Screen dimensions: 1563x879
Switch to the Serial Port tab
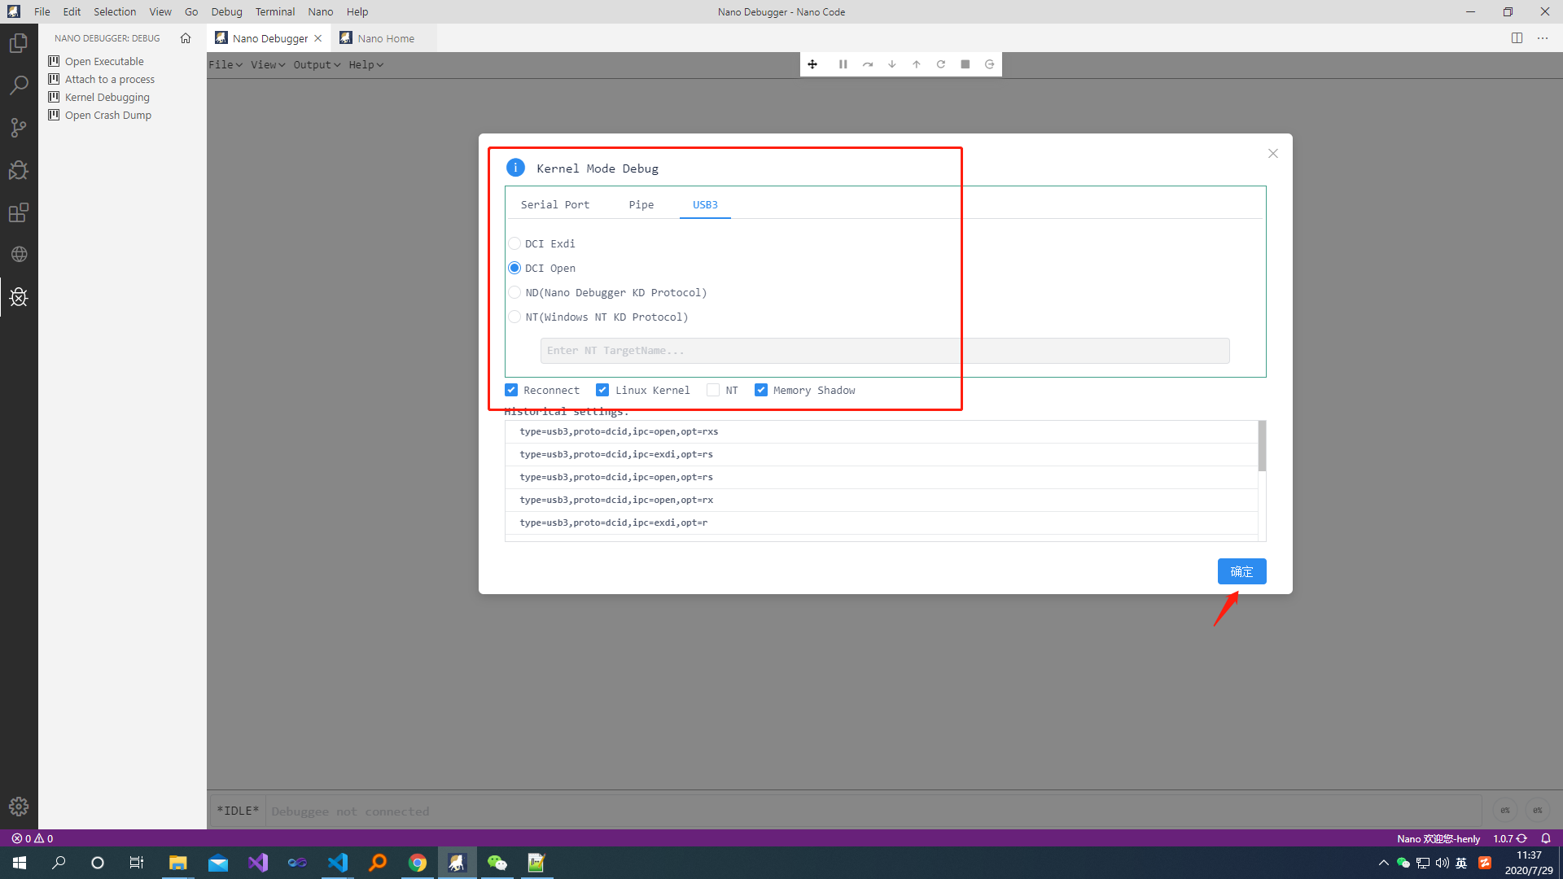click(x=555, y=204)
